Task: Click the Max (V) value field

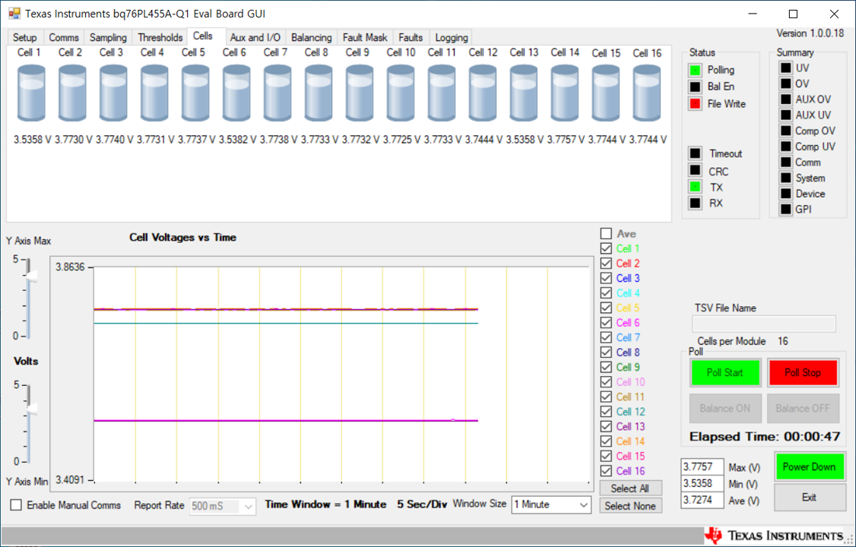Action: tap(702, 466)
